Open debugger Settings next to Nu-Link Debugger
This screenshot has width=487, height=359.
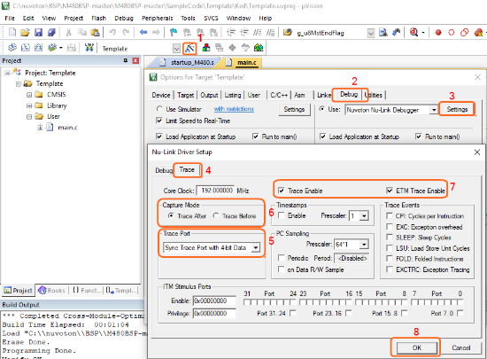457,109
